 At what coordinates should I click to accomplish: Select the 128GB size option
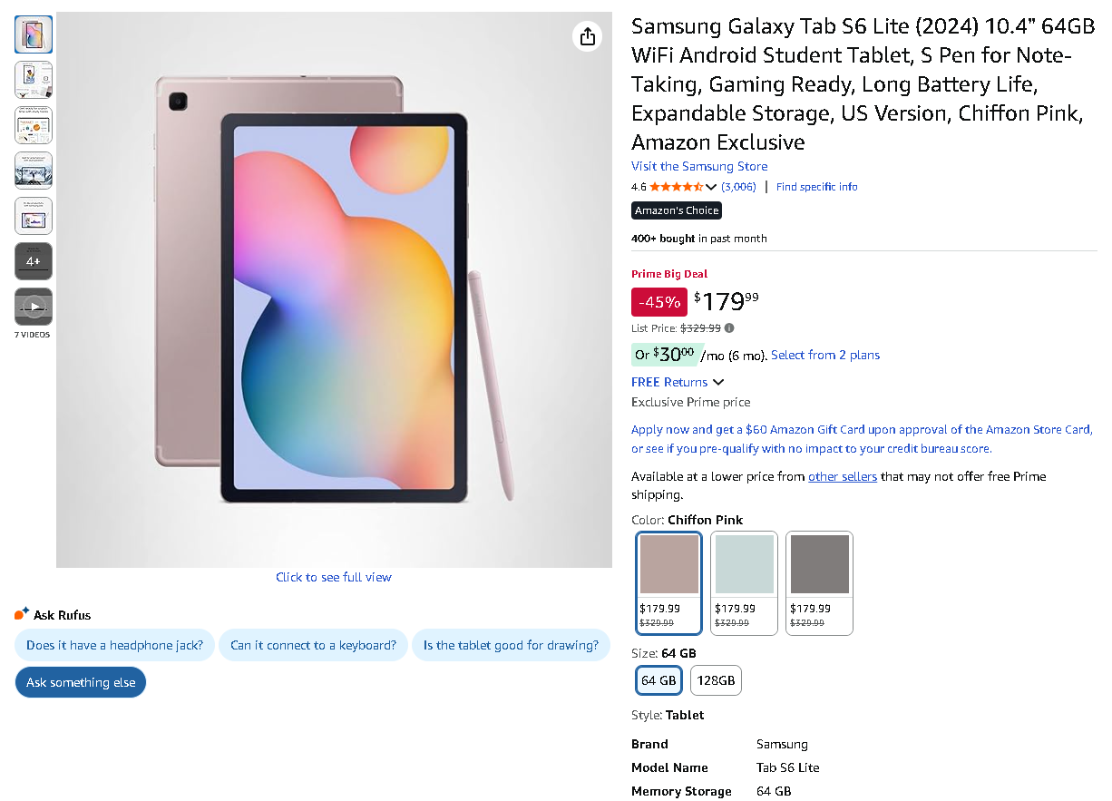[716, 679]
